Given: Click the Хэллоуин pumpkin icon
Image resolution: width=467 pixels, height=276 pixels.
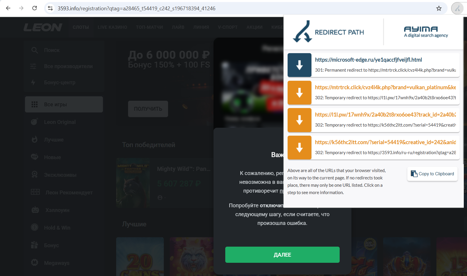Looking at the screenshot, I should click(x=35, y=210).
